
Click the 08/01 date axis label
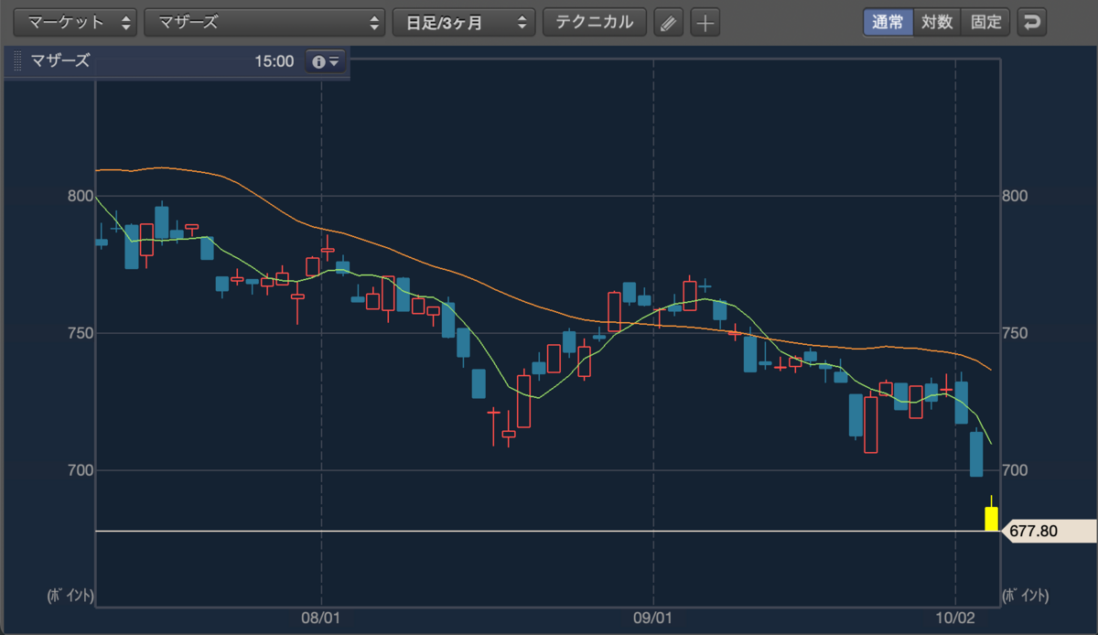click(x=321, y=619)
